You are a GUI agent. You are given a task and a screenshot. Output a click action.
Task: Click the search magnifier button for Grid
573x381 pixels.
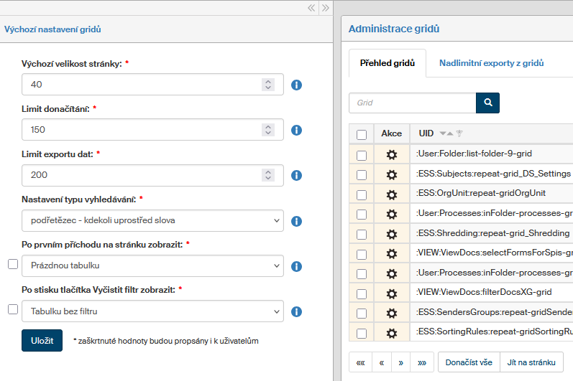487,103
